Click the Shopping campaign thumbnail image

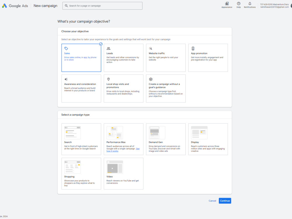pos(72,167)
